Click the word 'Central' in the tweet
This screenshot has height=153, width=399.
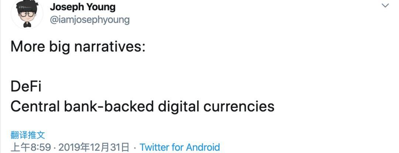[35, 106]
